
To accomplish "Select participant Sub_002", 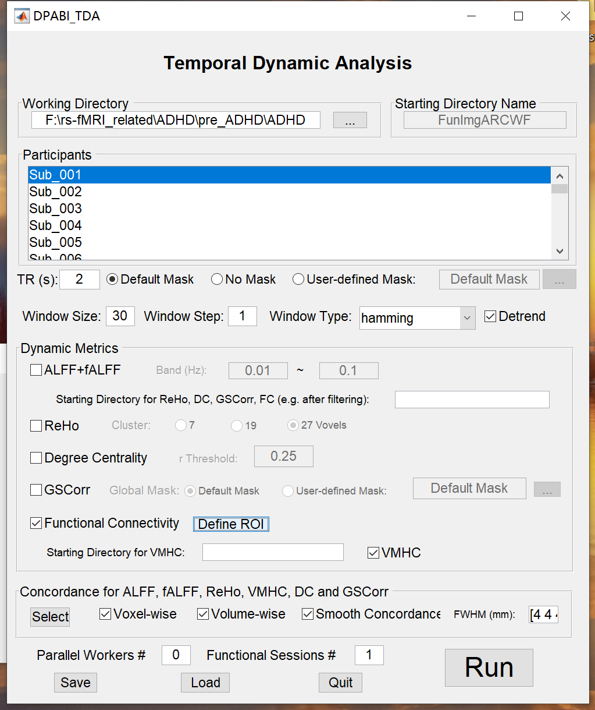I will pos(289,192).
